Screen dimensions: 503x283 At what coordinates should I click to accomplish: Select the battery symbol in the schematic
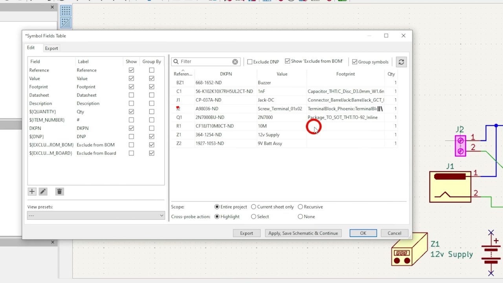pyautogui.click(x=491, y=253)
